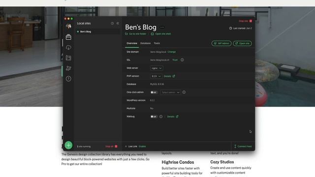Click the green plus add site button
315x177 pixels.
tap(68, 145)
